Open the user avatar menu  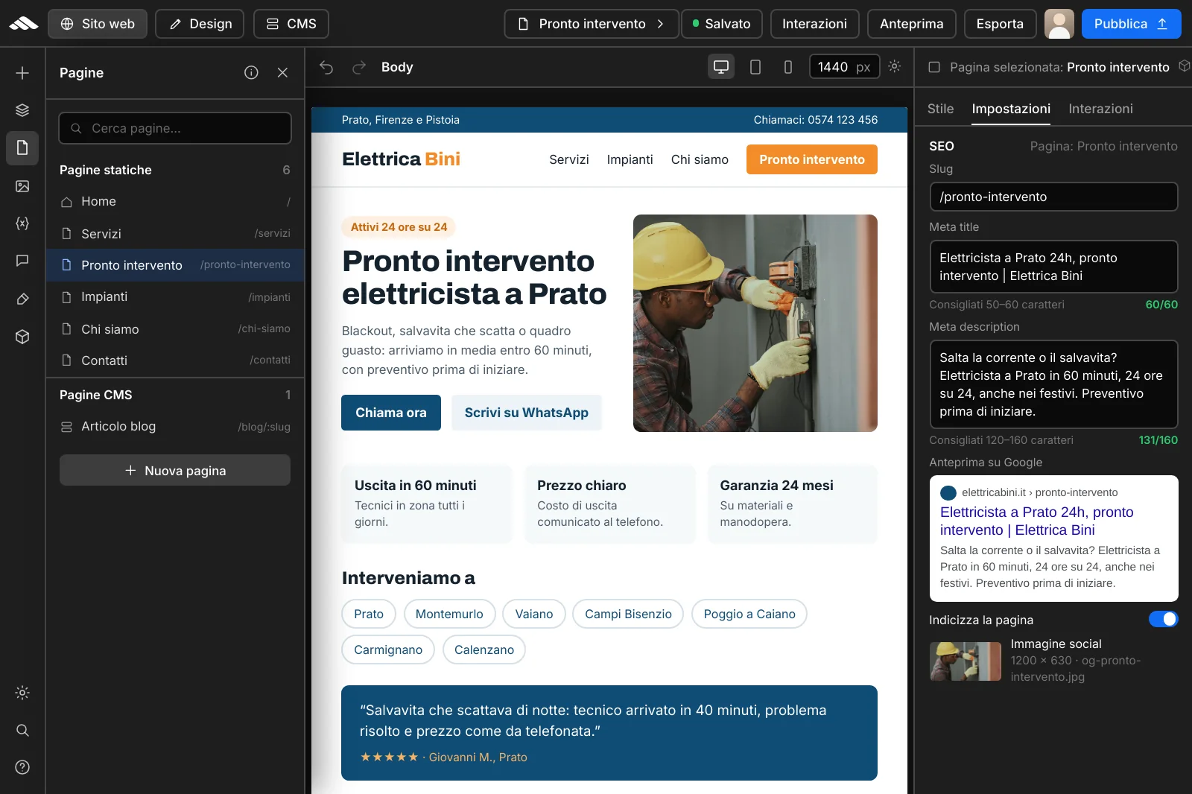coord(1059,24)
